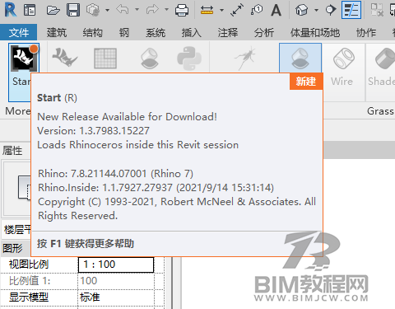Click the Section tool icon
Image resolution: width=395 pixels, height=309 pixels.
coord(331,10)
